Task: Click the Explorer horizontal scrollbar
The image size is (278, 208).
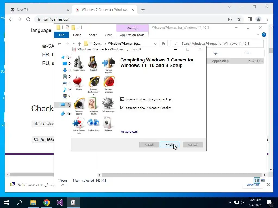Action: point(182,175)
